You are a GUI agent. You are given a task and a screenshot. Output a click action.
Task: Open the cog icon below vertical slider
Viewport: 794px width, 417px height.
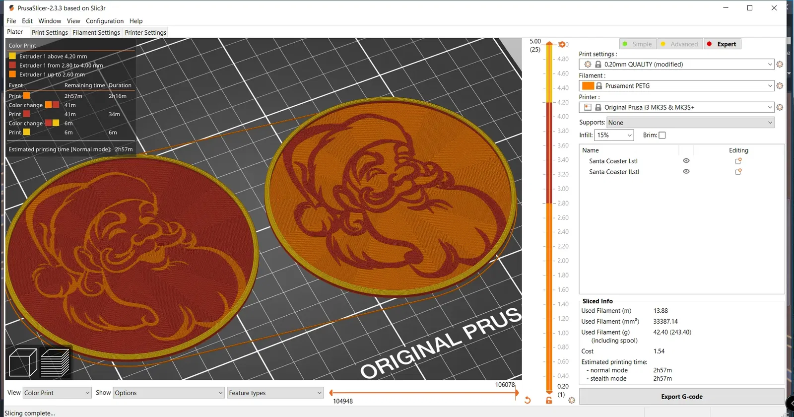(x=572, y=400)
